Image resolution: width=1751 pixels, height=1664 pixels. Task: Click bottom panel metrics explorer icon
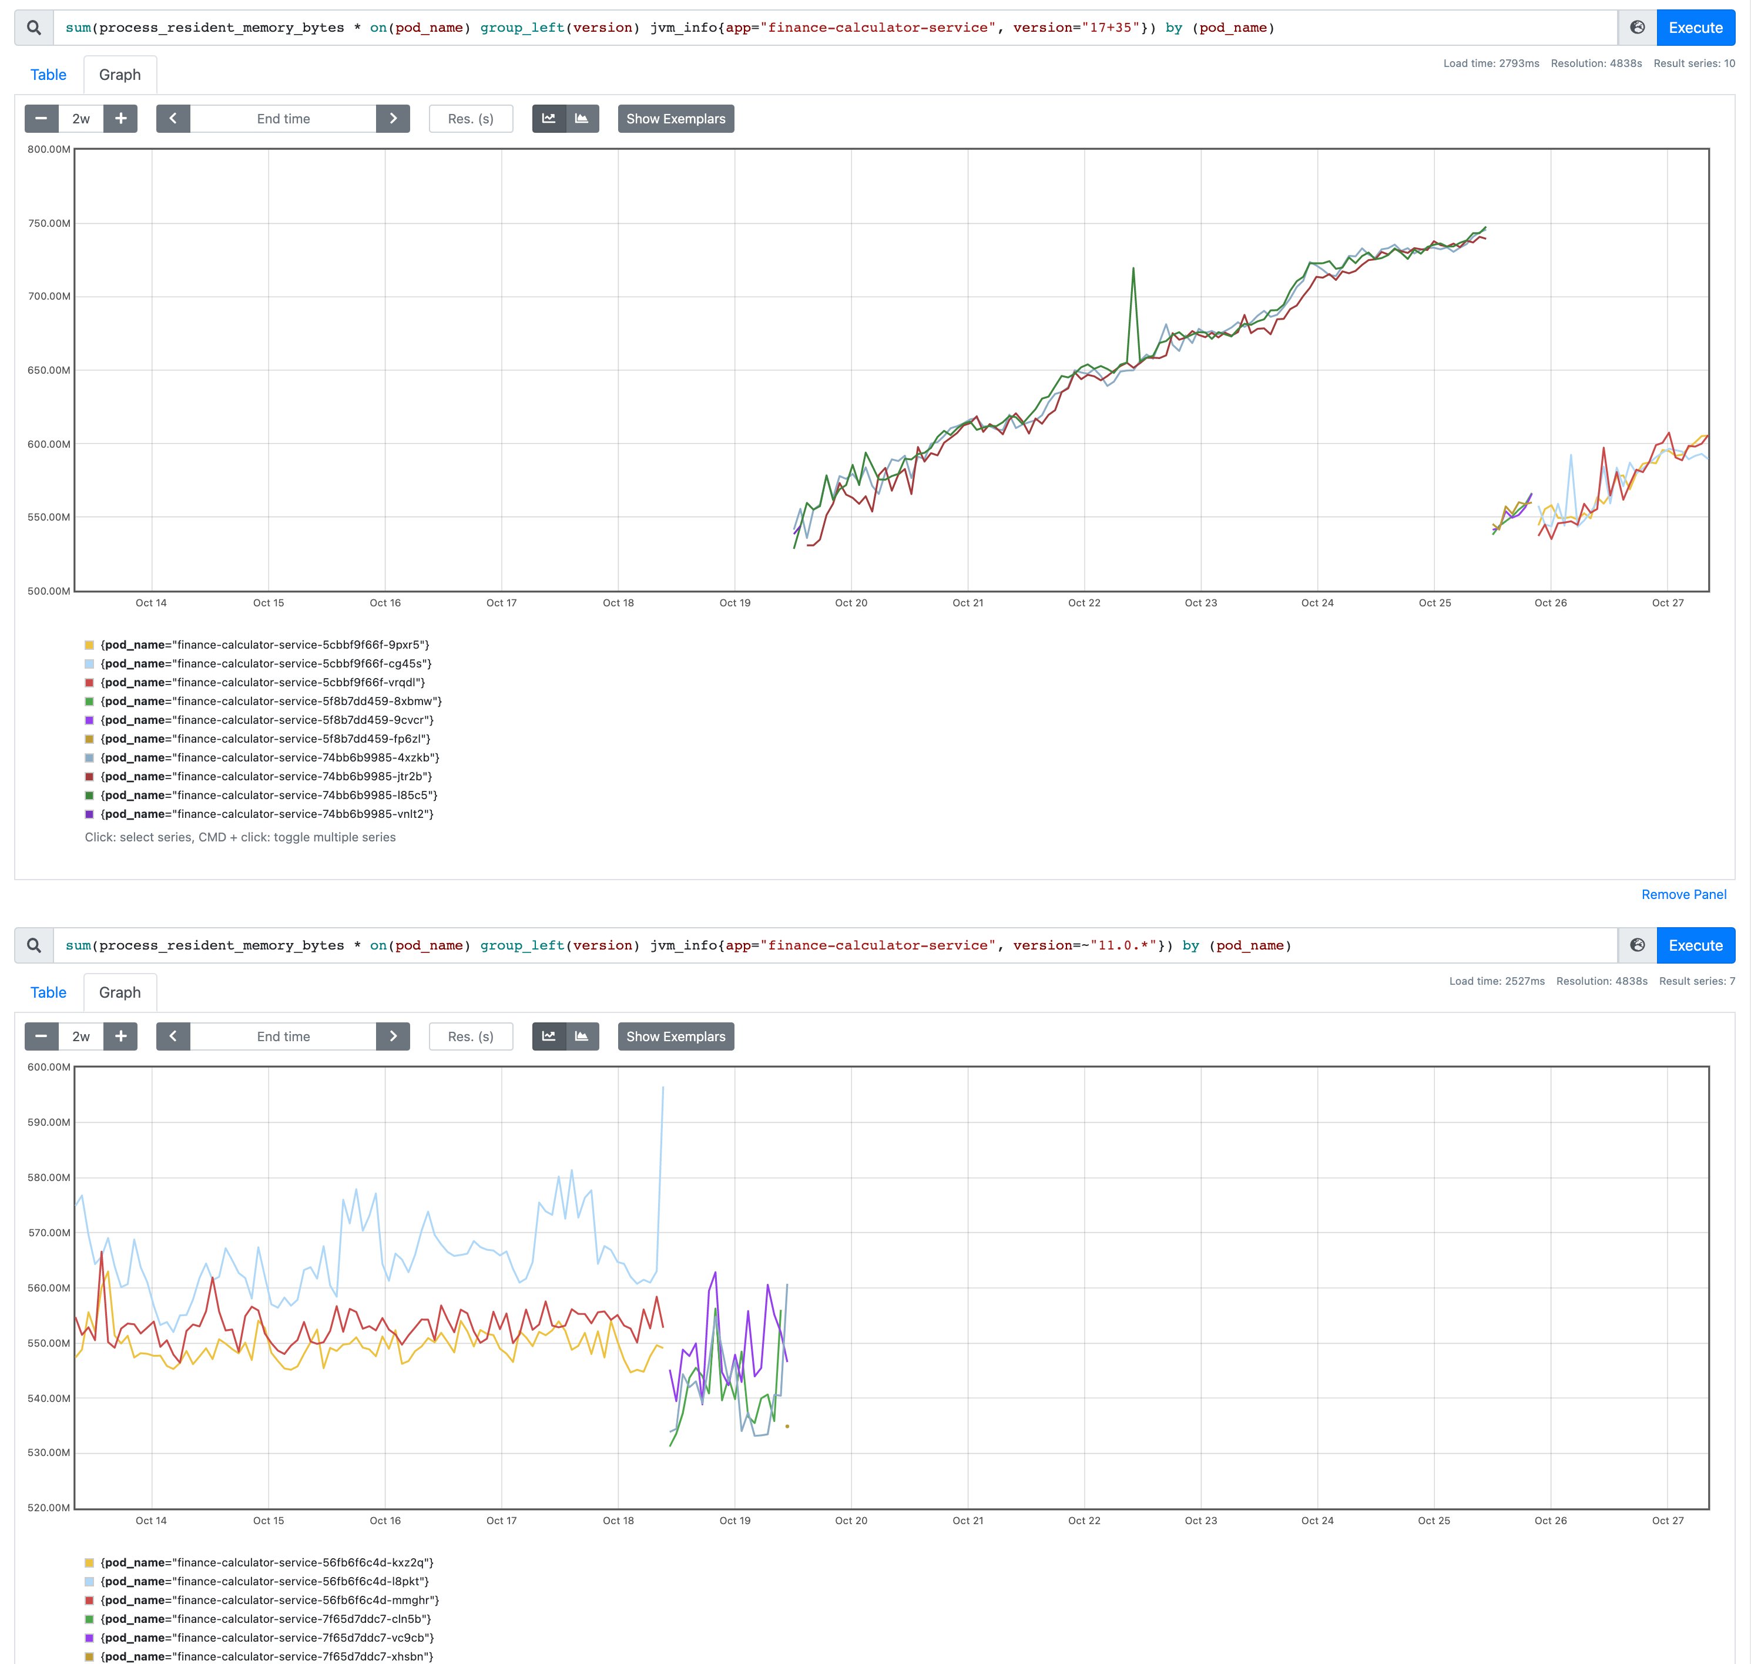(1638, 945)
